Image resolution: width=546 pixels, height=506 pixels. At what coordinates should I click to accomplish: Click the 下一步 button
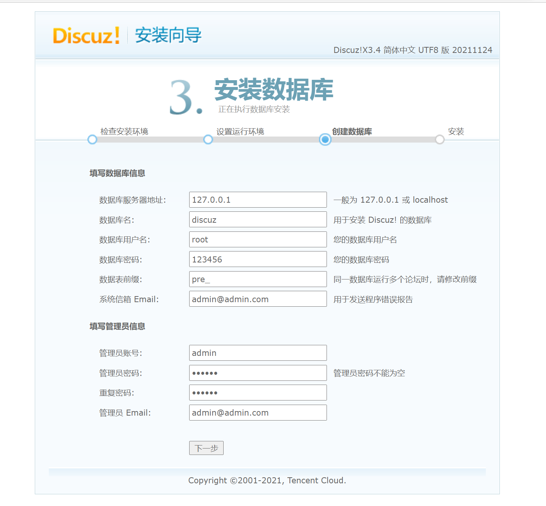(x=206, y=448)
